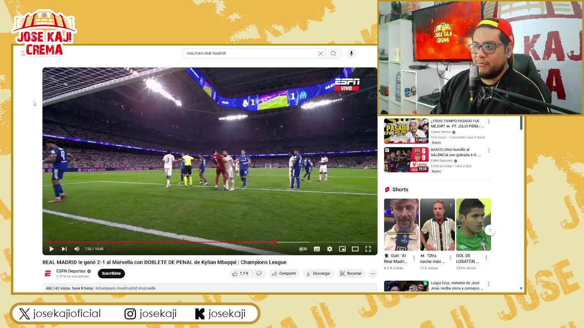Click the Descargar download button
This screenshot has width=584, height=328.
click(x=318, y=273)
